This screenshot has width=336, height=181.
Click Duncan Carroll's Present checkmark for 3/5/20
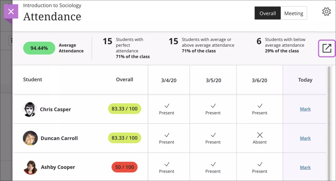point(213,138)
